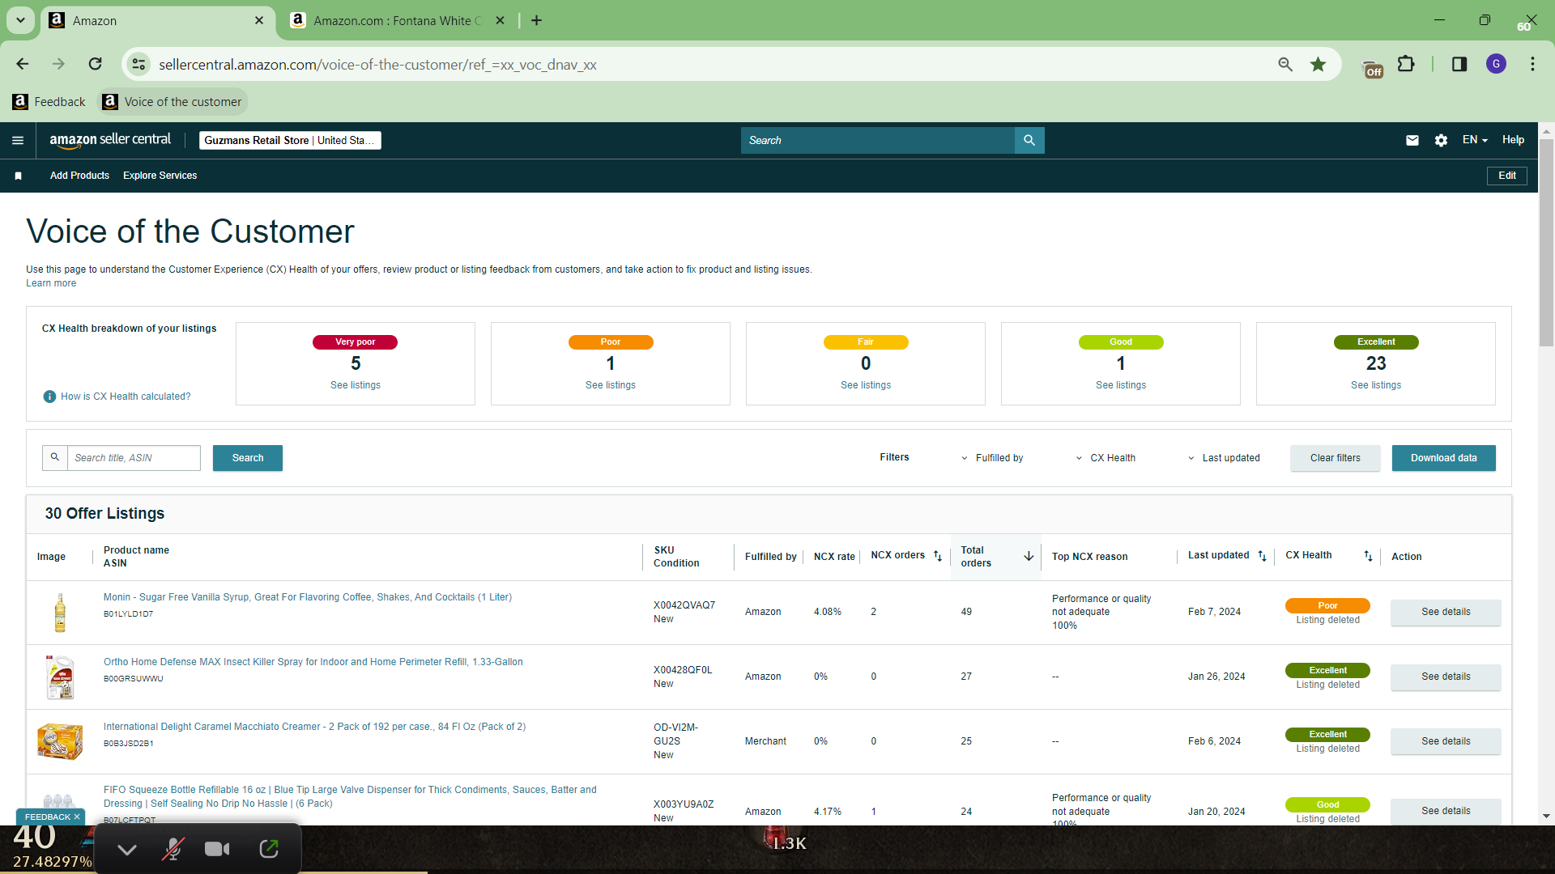Click International Delight creamer thumbnail
1555x874 pixels.
click(x=60, y=742)
